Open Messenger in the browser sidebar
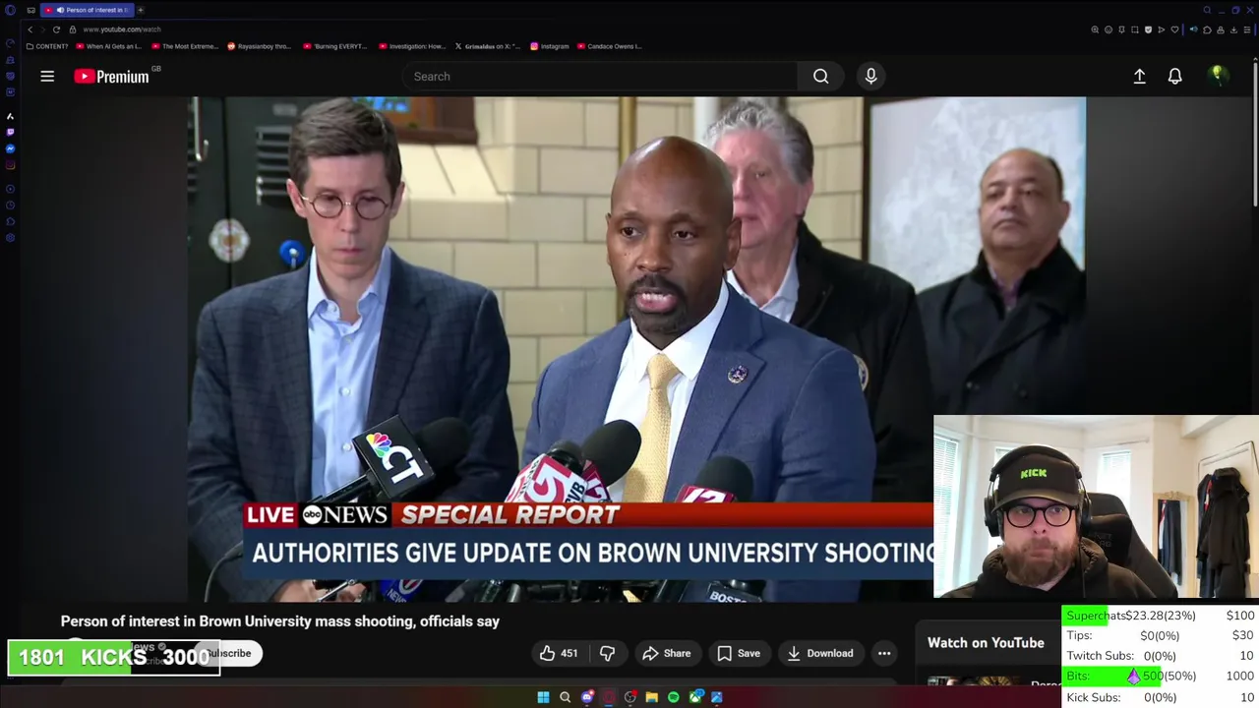The image size is (1259, 708). coord(10,148)
